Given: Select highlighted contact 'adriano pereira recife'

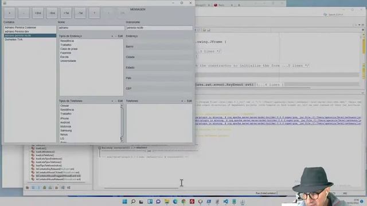Looking at the screenshot, I should pyautogui.click(x=30, y=35).
